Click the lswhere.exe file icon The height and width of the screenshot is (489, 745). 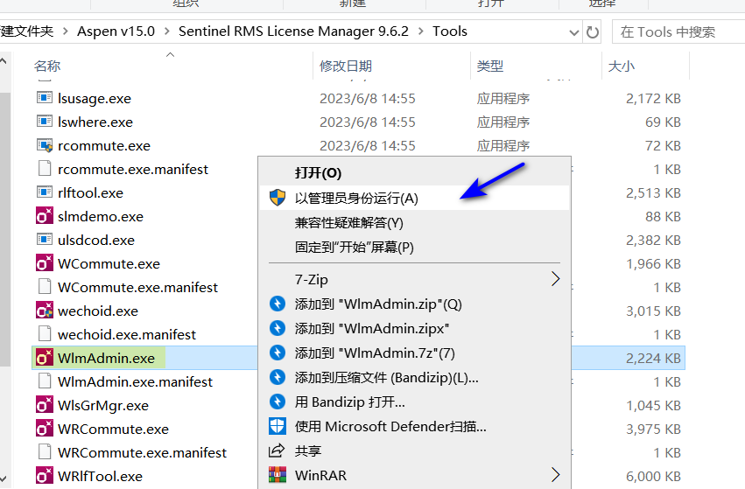point(45,122)
